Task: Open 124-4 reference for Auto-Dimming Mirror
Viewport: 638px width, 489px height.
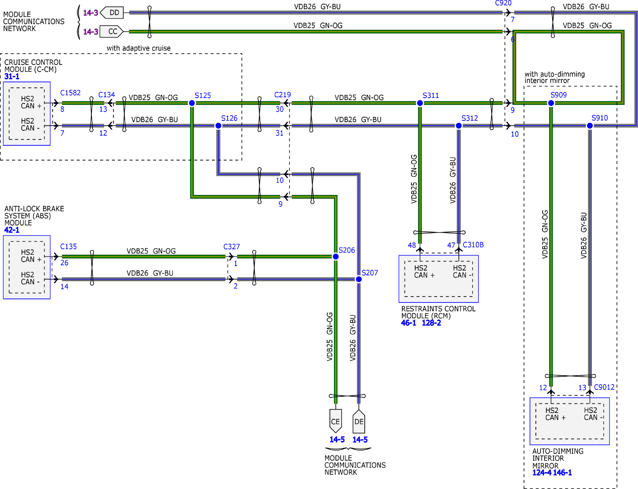Action: (x=542, y=473)
